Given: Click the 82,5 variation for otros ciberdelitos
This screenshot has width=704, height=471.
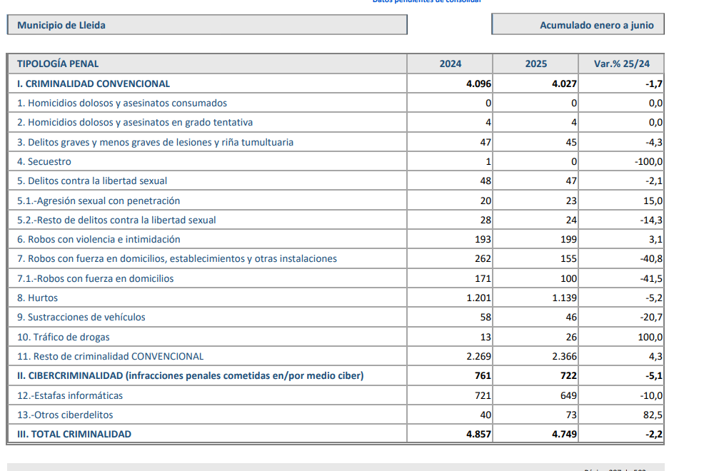Looking at the screenshot, I should coord(653,415).
